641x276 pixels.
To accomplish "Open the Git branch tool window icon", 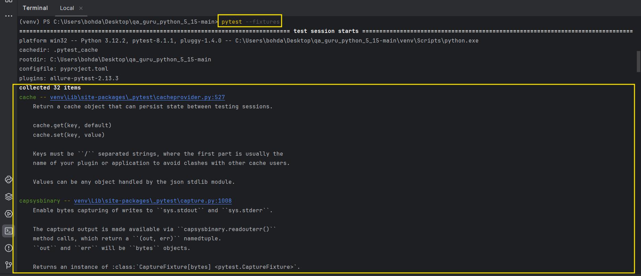I will click(9, 265).
